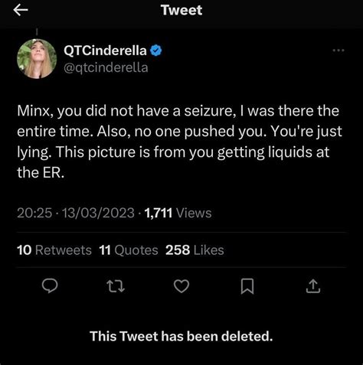The image size is (363, 365).
Task: Open QTCinderella's profile picture
Action: [x=37, y=58]
